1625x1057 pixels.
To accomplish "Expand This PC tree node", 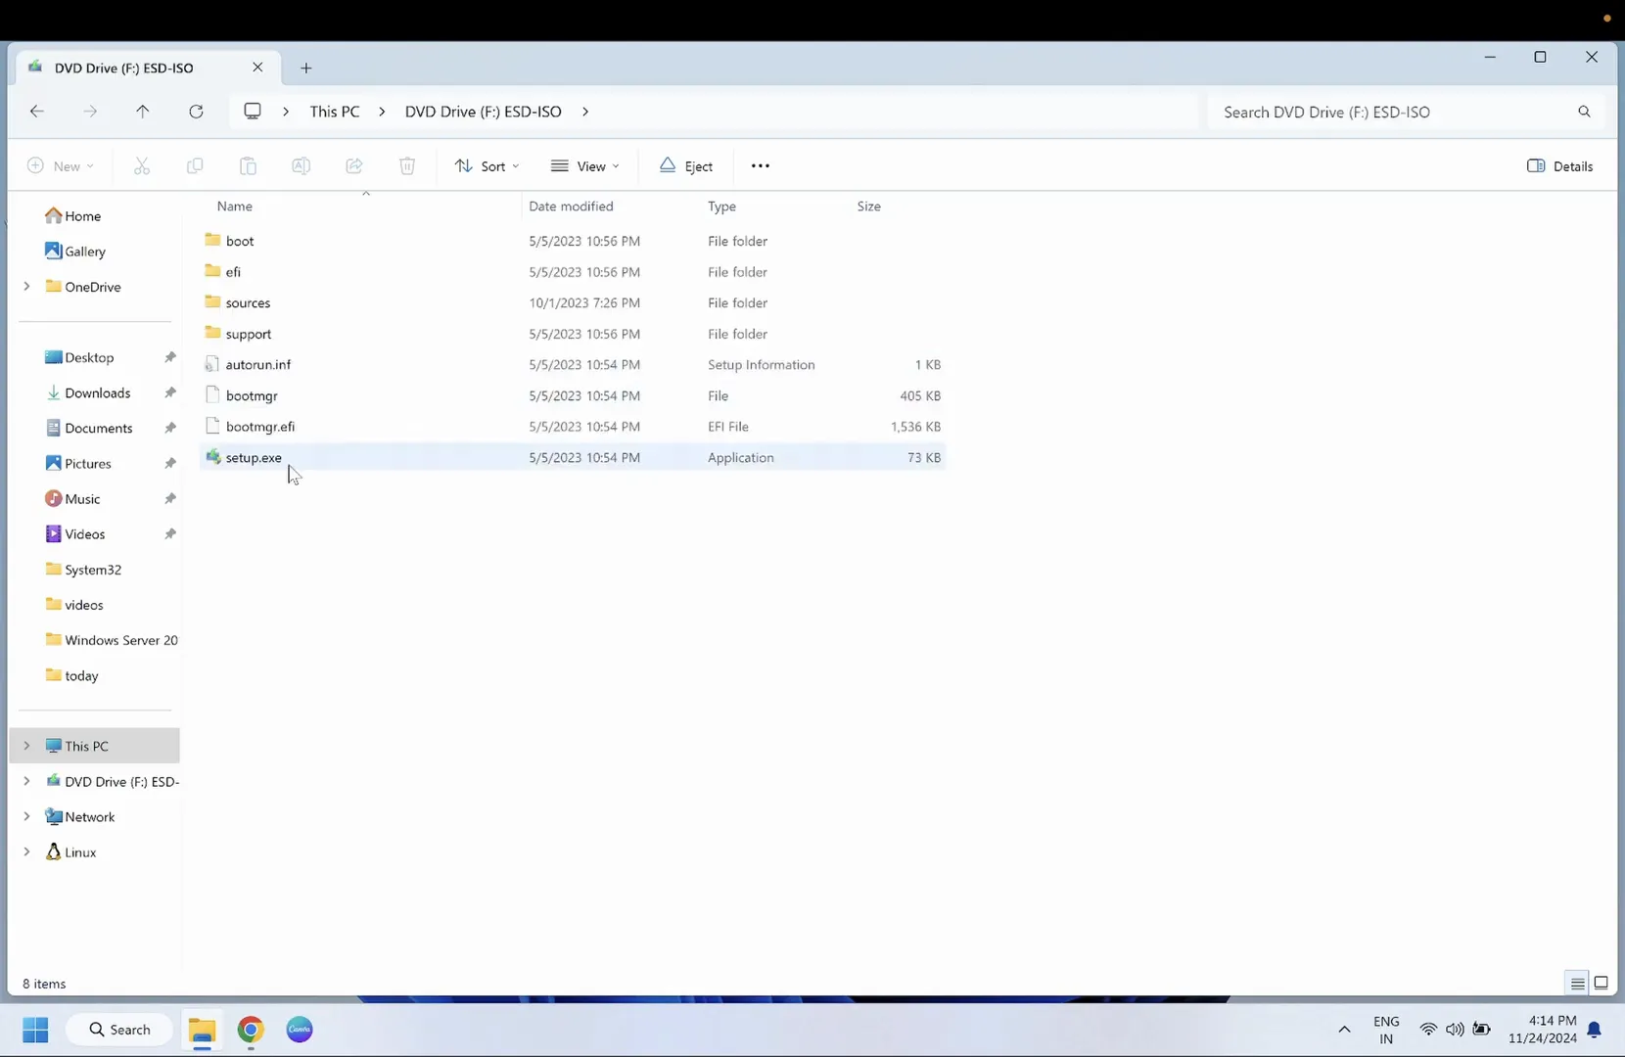I will point(26,746).
